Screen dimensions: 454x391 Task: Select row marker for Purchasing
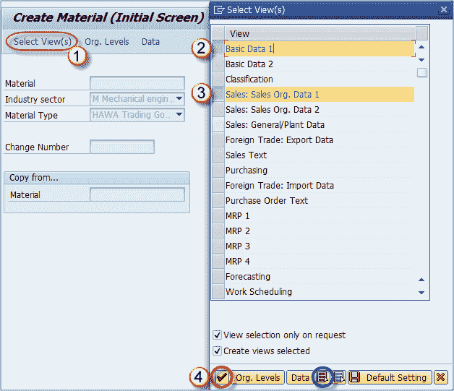click(218, 170)
